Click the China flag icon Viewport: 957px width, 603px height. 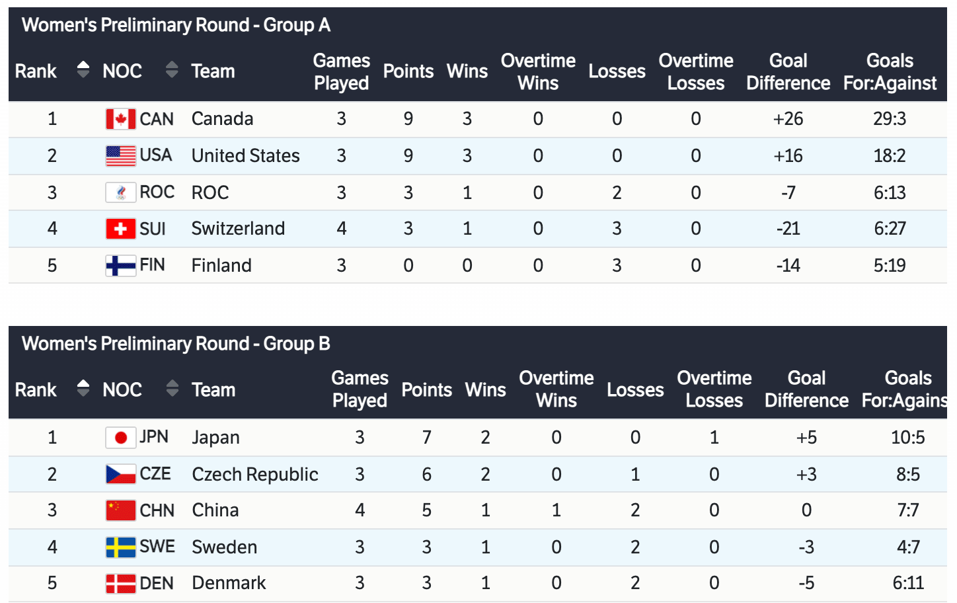click(x=120, y=510)
